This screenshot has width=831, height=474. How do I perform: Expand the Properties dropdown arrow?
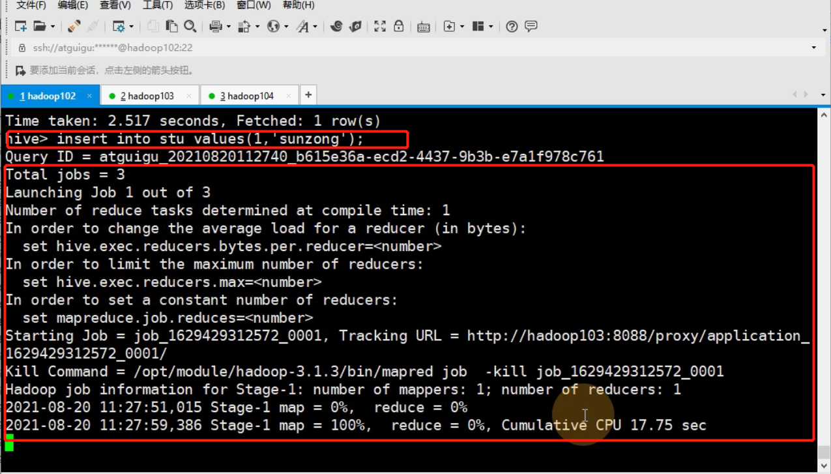pyautogui.click(x=131, y=27)
